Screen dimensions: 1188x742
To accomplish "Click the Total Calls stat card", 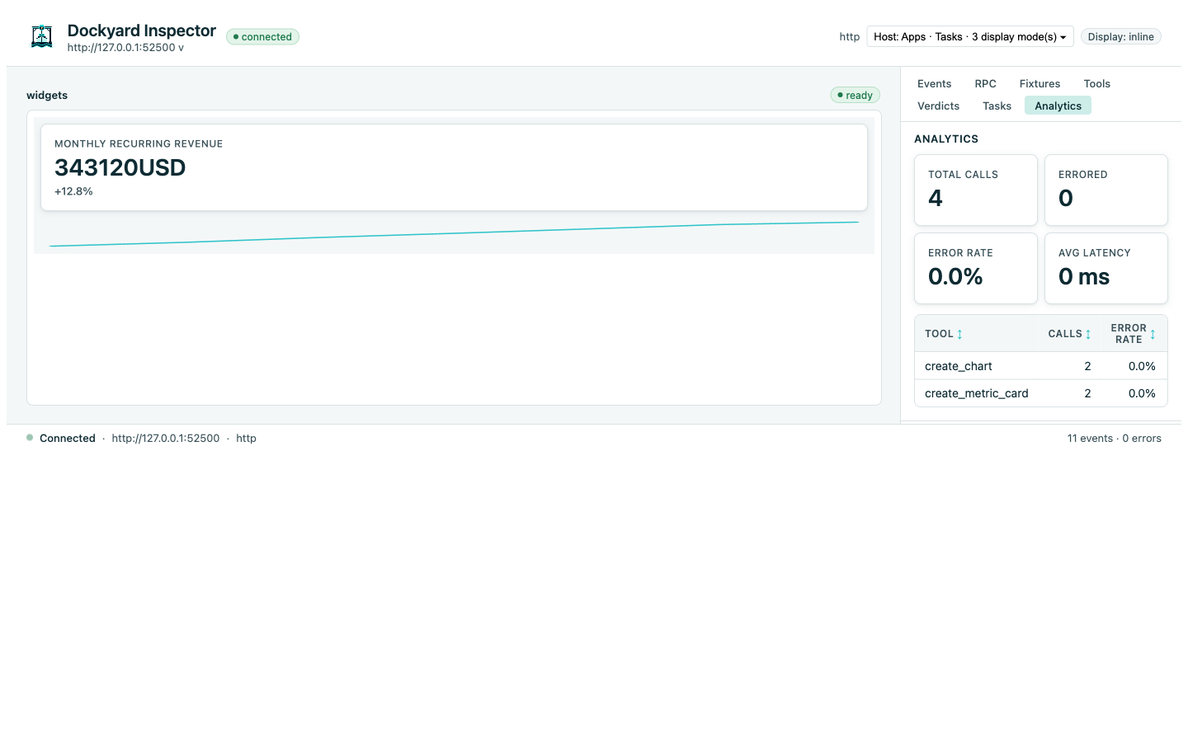I will tap(976, 190).
